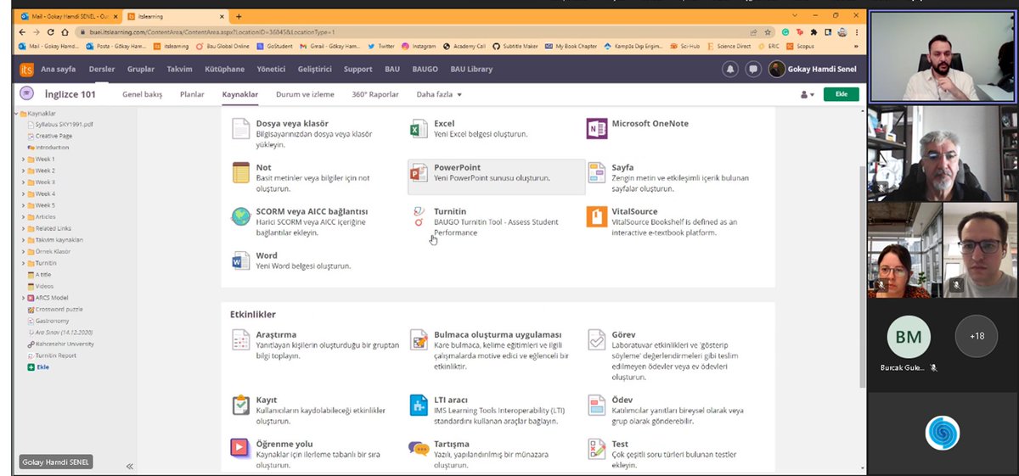Choose the Dosya veya klasör file icon
Image resolution: width=1019 pixels, height=476 pixels.
coord(240,129)
